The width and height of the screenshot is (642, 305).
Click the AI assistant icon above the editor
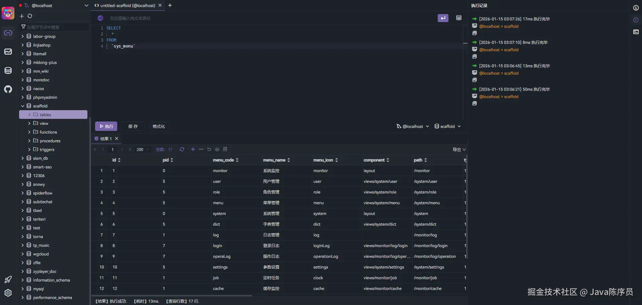click(100, 18)
